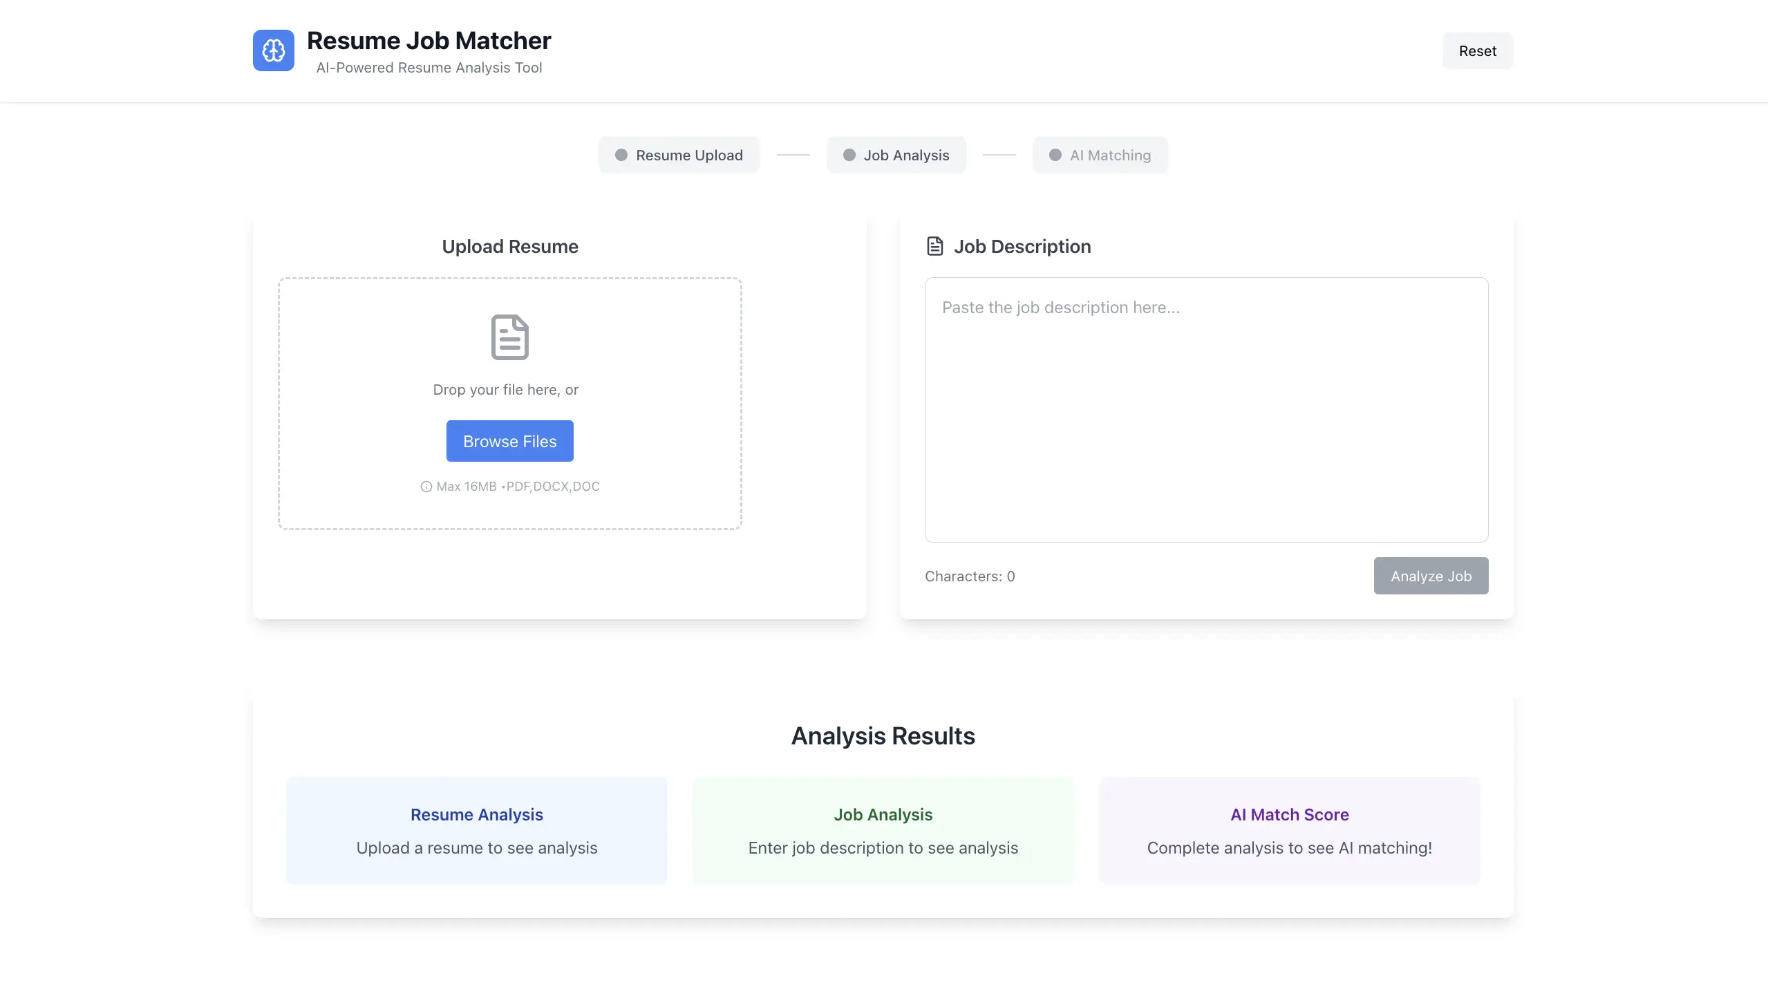
Task: Click the Reset button
Action: pyautogui.click(x=1478, y=50)
